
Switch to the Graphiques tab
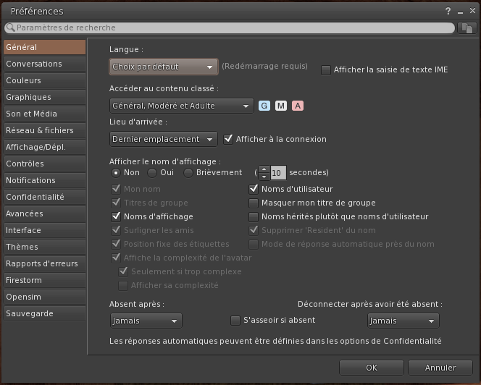click(43, 97)
